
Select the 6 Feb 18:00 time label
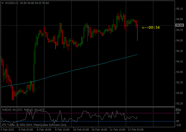point(44,130)
